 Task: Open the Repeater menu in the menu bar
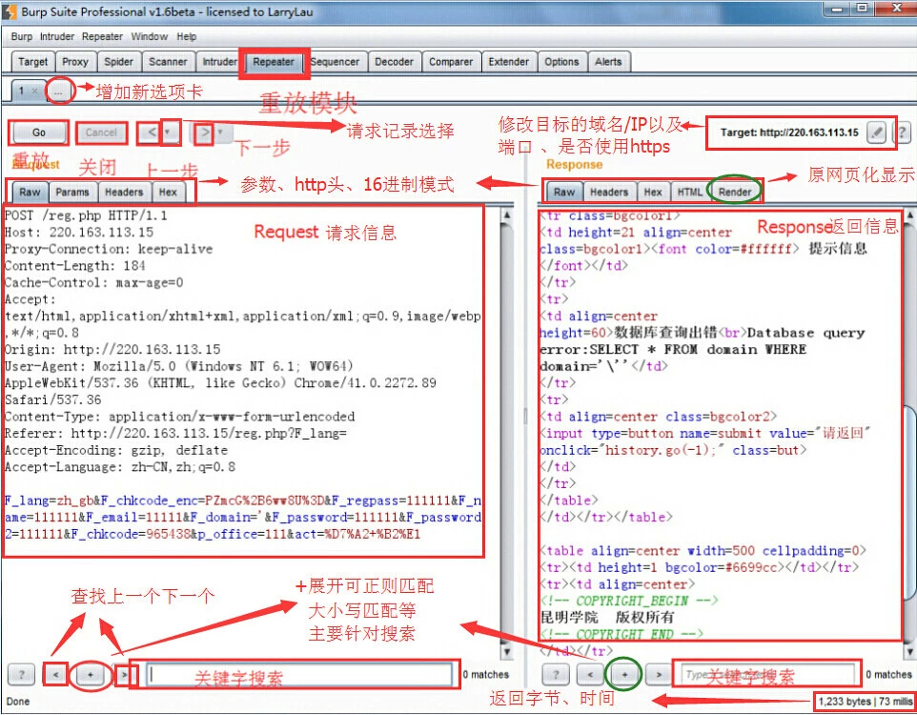click(102, 36)
